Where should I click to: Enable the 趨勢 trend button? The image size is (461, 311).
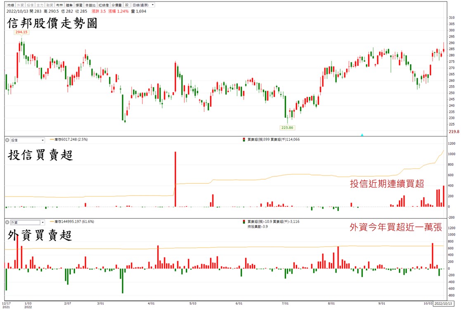coord(69,5)
